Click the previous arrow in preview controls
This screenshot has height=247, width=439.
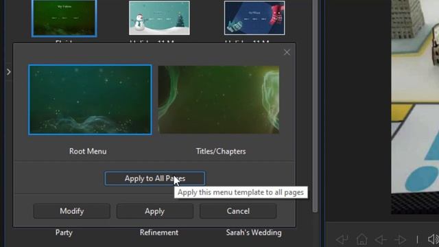point(381,239)
